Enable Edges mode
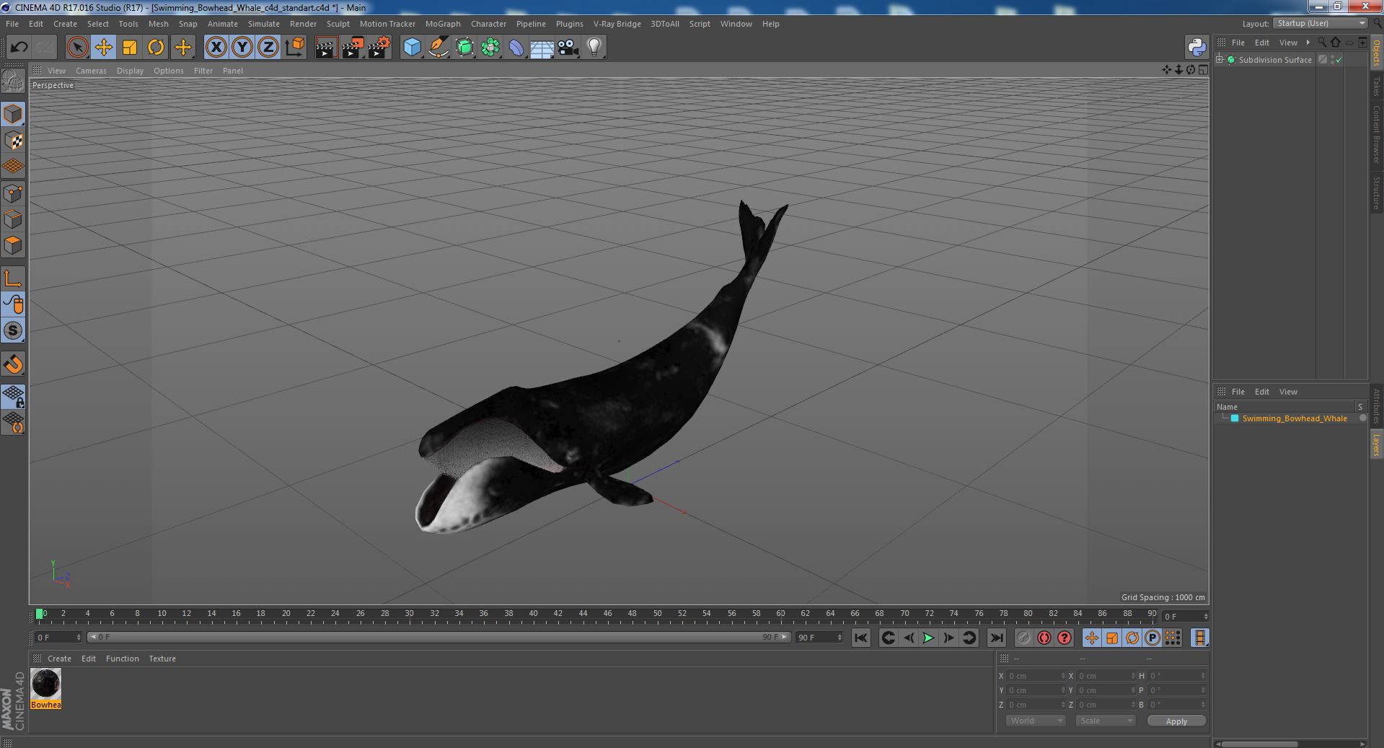The height and width of the screenshot is (748, 1384). [13, 219]
